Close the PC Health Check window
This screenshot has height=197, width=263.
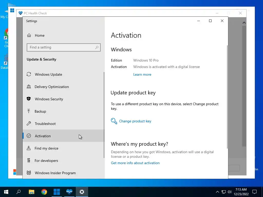240,13
